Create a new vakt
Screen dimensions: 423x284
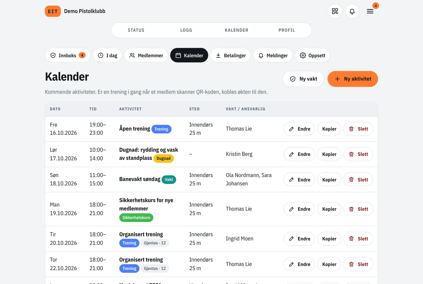303,79
